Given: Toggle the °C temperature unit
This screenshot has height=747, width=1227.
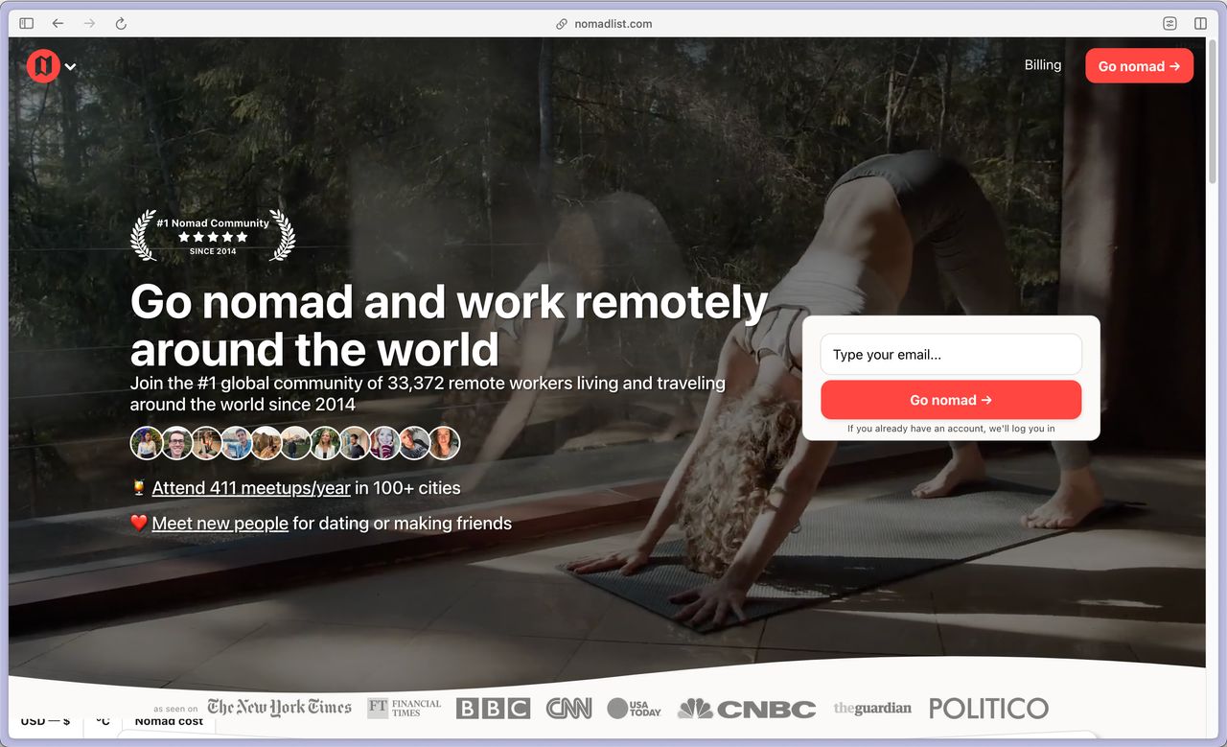Looking at the screenshot, I should (x=103, y=722).
